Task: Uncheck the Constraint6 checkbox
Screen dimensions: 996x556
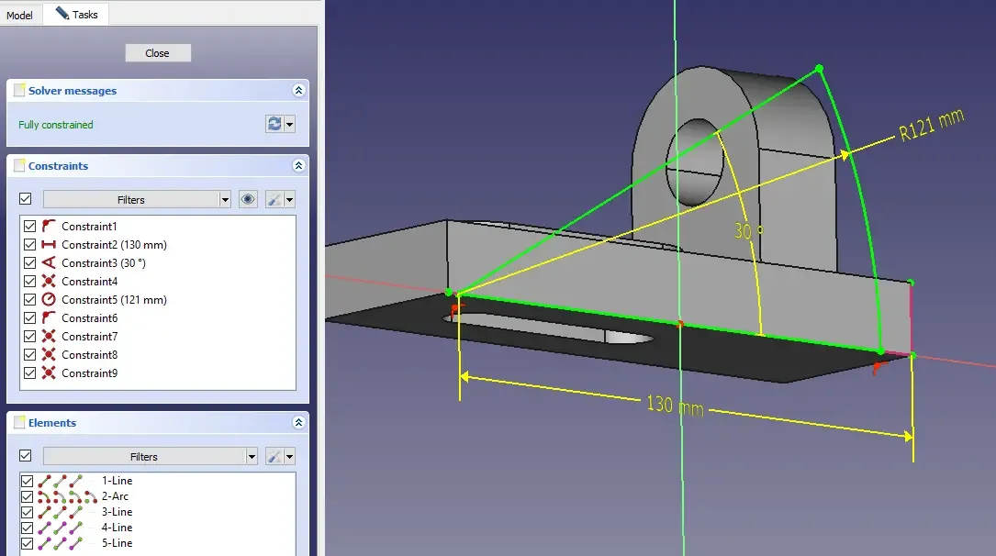Action: (x=30, y=318)
